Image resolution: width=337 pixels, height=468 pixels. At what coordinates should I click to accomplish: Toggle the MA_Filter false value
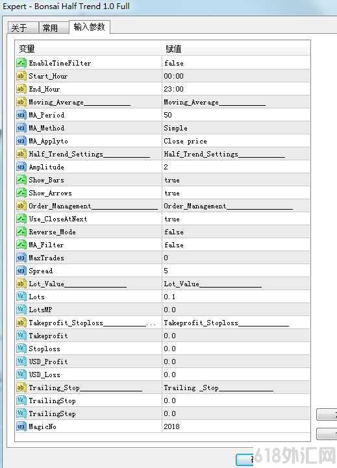tap(236, 245)
